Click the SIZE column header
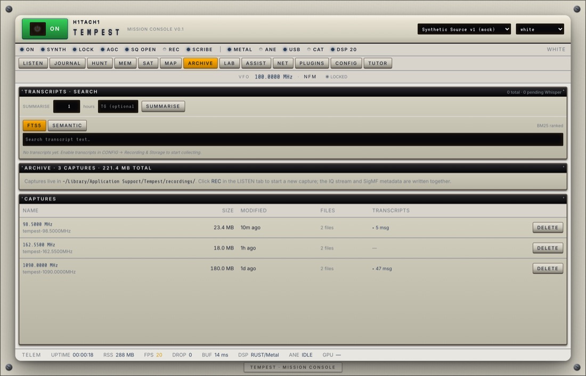 pyautogui.click(x=227, y=211)
